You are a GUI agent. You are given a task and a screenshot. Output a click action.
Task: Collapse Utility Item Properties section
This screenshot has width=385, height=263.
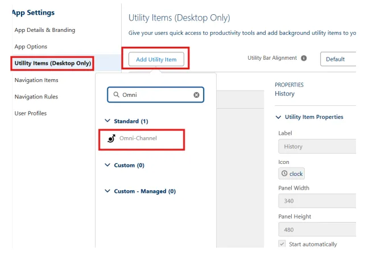pos(278,117)
